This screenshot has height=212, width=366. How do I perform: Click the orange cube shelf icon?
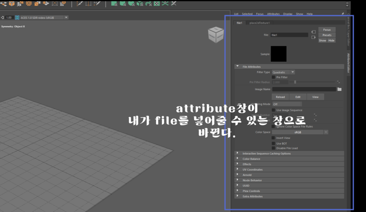[11, 4]
